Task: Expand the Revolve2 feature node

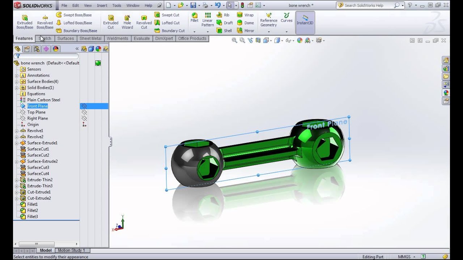Action: coord(17,137)
